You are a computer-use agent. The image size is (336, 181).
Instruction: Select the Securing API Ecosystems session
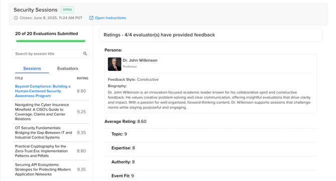click(43, 169)
